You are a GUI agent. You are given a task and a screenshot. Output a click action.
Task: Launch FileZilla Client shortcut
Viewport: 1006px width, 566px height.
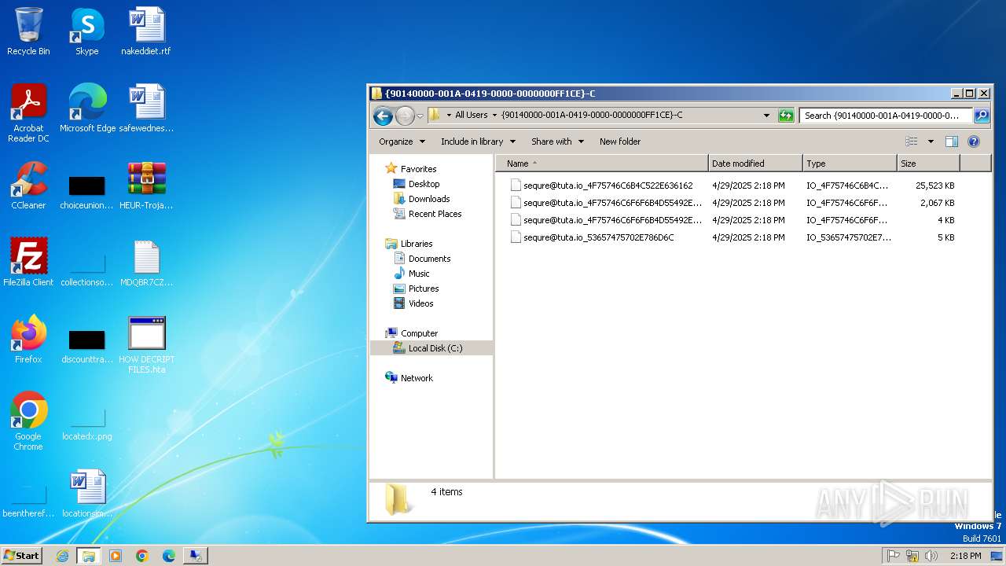point(28,262)
